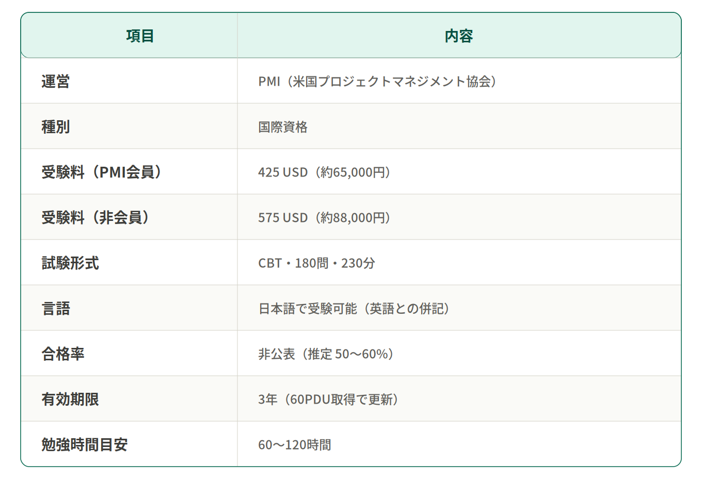Select the 勉強時間目安 row label

85,444
